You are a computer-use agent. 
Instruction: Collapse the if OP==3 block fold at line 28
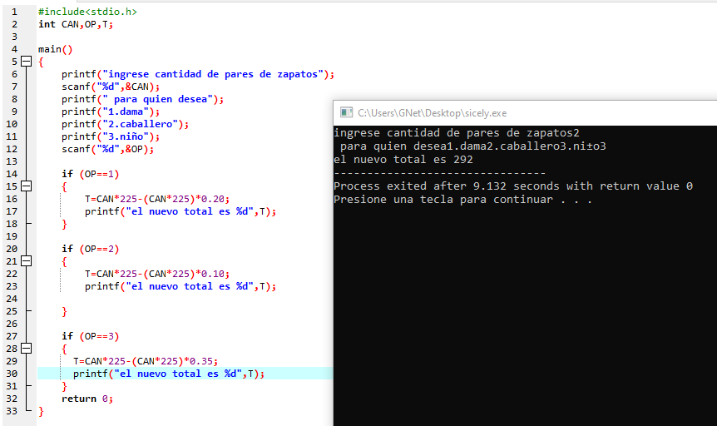[x=27, y=349]
